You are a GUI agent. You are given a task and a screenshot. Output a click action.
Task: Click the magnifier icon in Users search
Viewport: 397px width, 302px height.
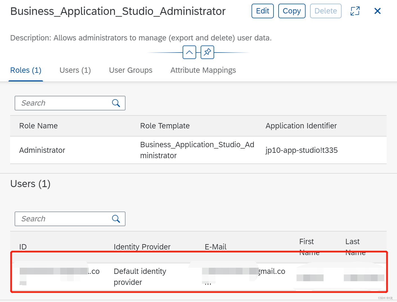(x=116, y=219)
